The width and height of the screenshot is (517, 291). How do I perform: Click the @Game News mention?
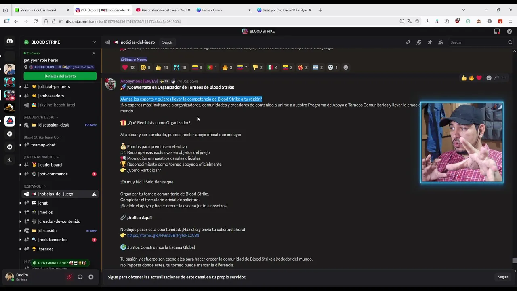134,59
